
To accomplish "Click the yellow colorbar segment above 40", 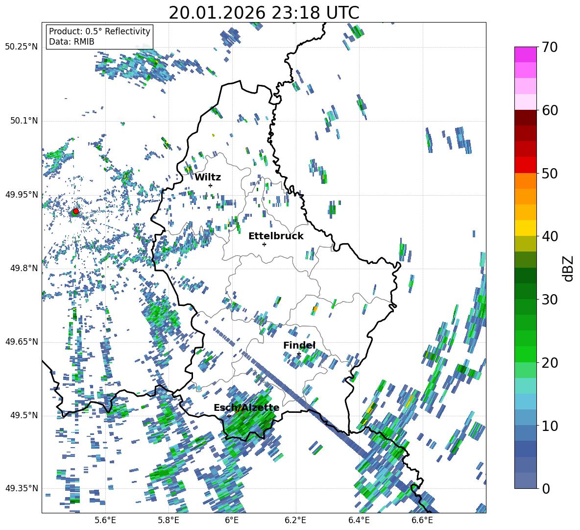I will (525, 228).
